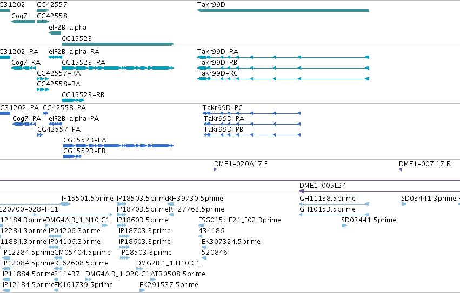Viewport: 460px width, 293px height.
Task: Select the IP11884.5prime EST label
Action: 29,274
